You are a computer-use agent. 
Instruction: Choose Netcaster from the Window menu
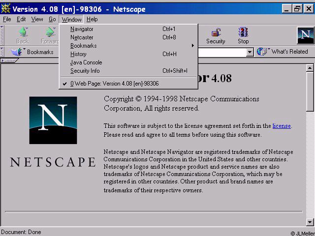128,37
